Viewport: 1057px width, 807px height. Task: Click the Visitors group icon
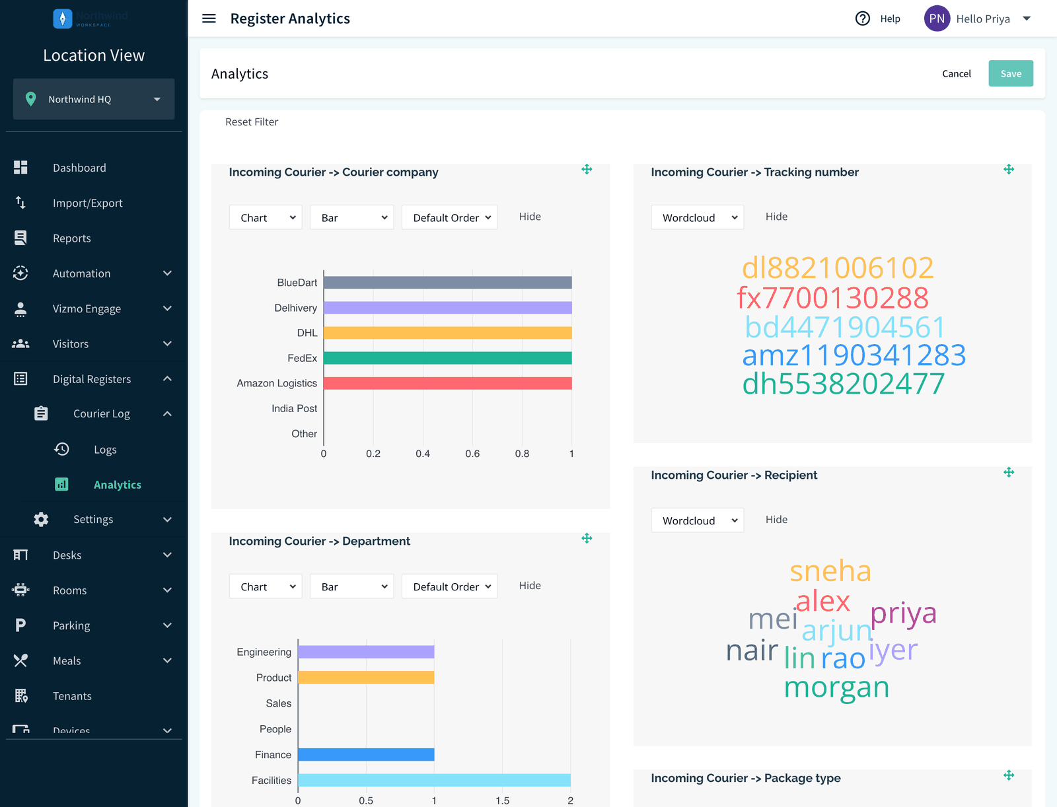tap(20, 343)
